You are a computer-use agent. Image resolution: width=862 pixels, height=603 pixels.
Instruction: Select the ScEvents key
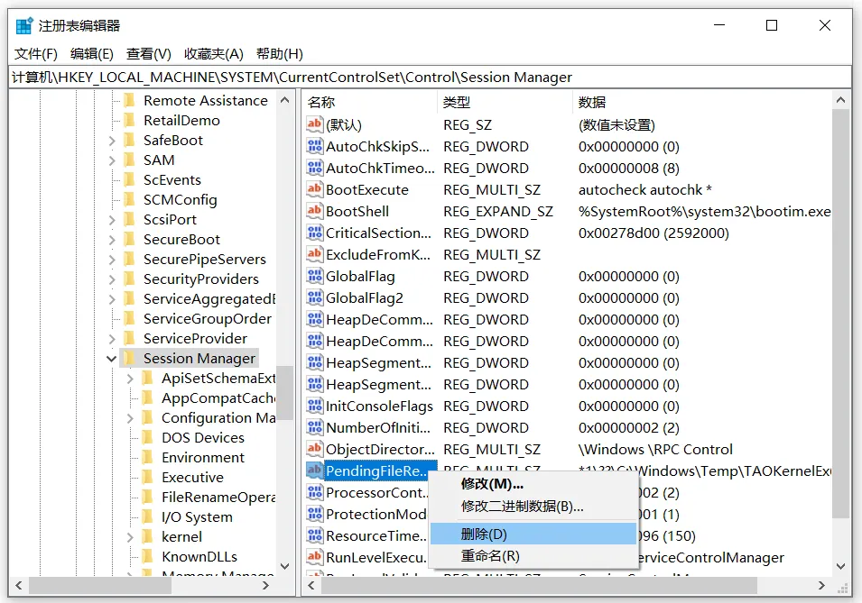pyautogui.click(x=172, y=180)
